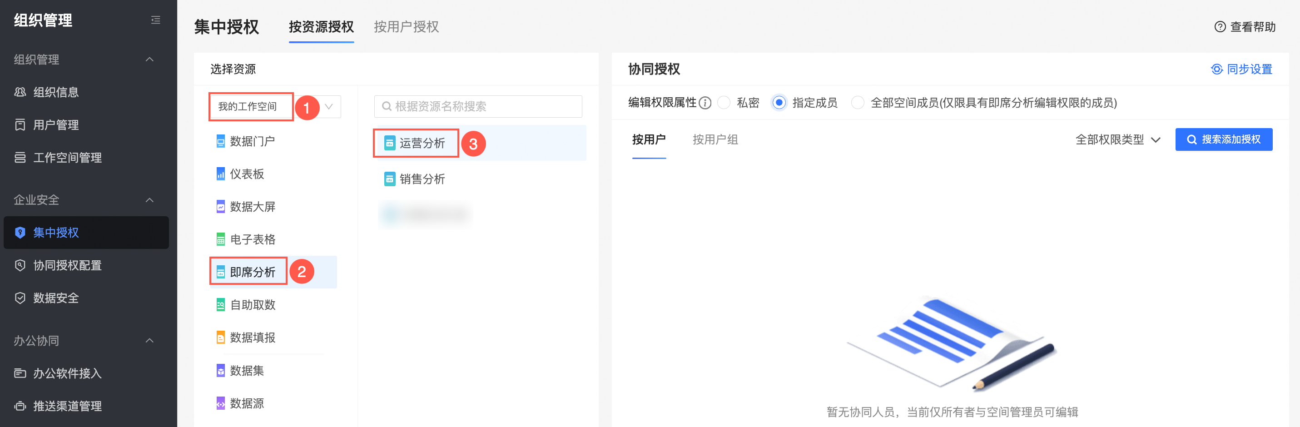Collapse the 企业安全 sidebar group

pos(149,200)
